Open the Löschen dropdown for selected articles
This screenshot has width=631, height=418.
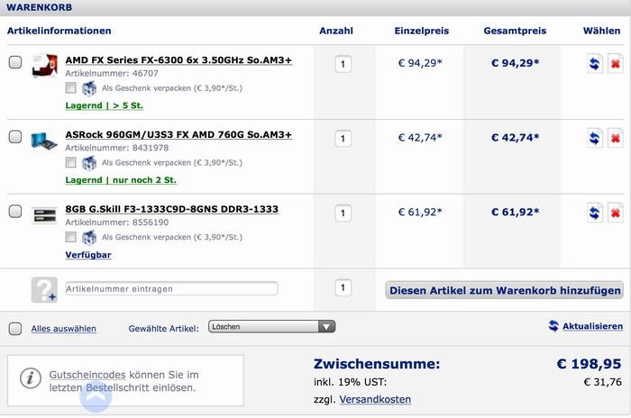click(271, 327)
